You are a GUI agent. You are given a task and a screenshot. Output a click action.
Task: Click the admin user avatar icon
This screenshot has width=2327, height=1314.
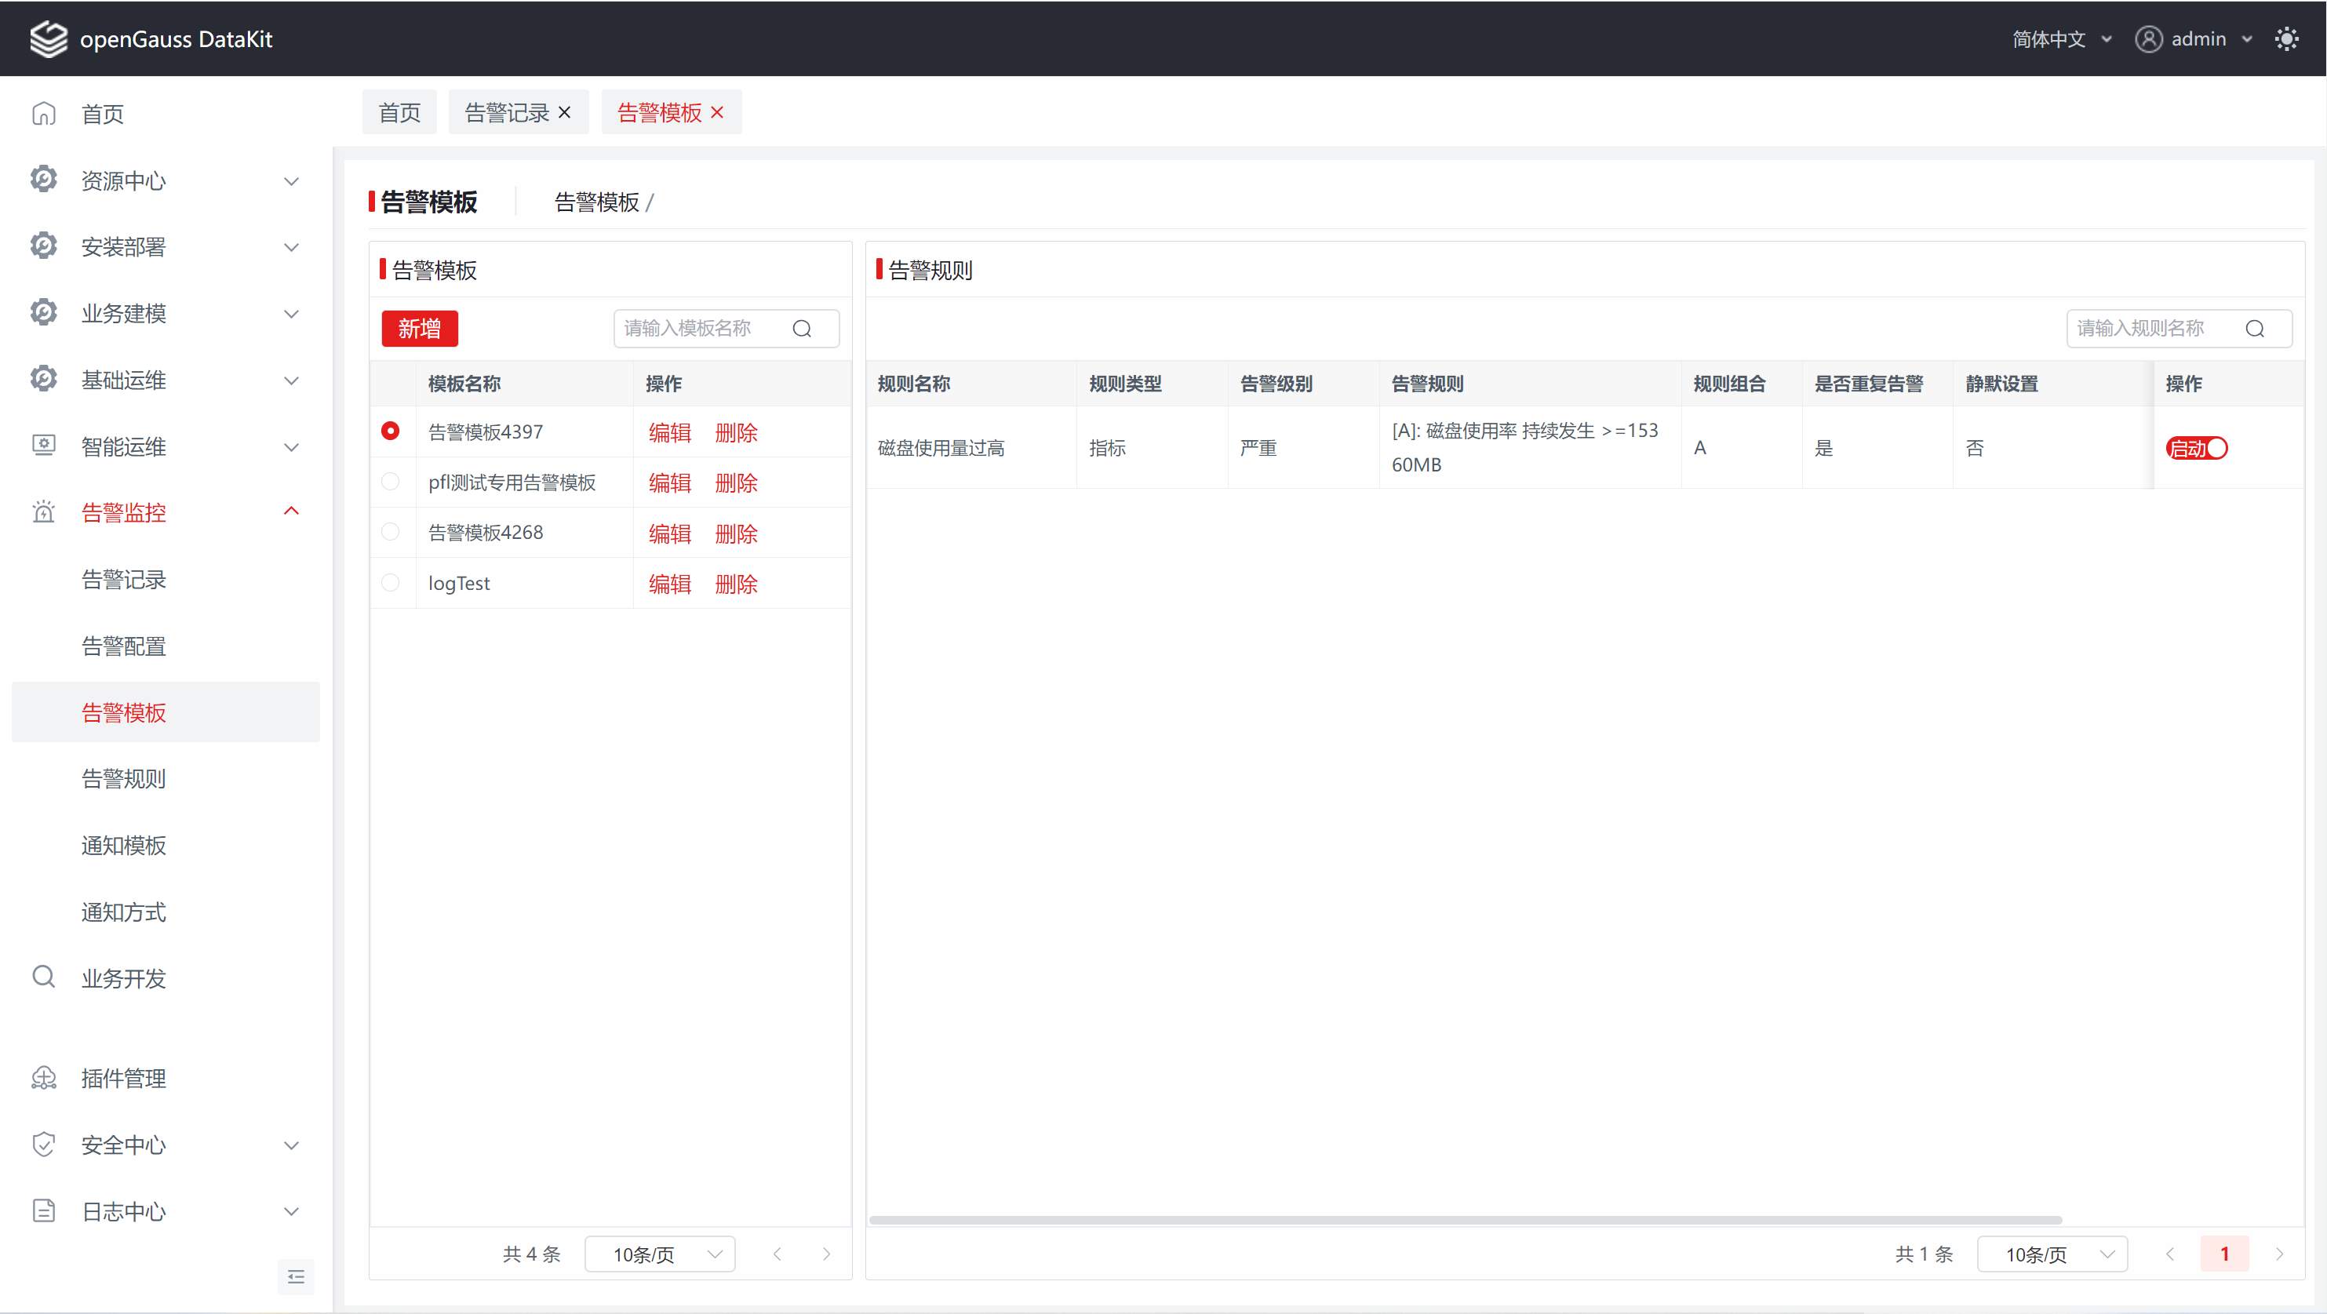[x=2148, y=39]
